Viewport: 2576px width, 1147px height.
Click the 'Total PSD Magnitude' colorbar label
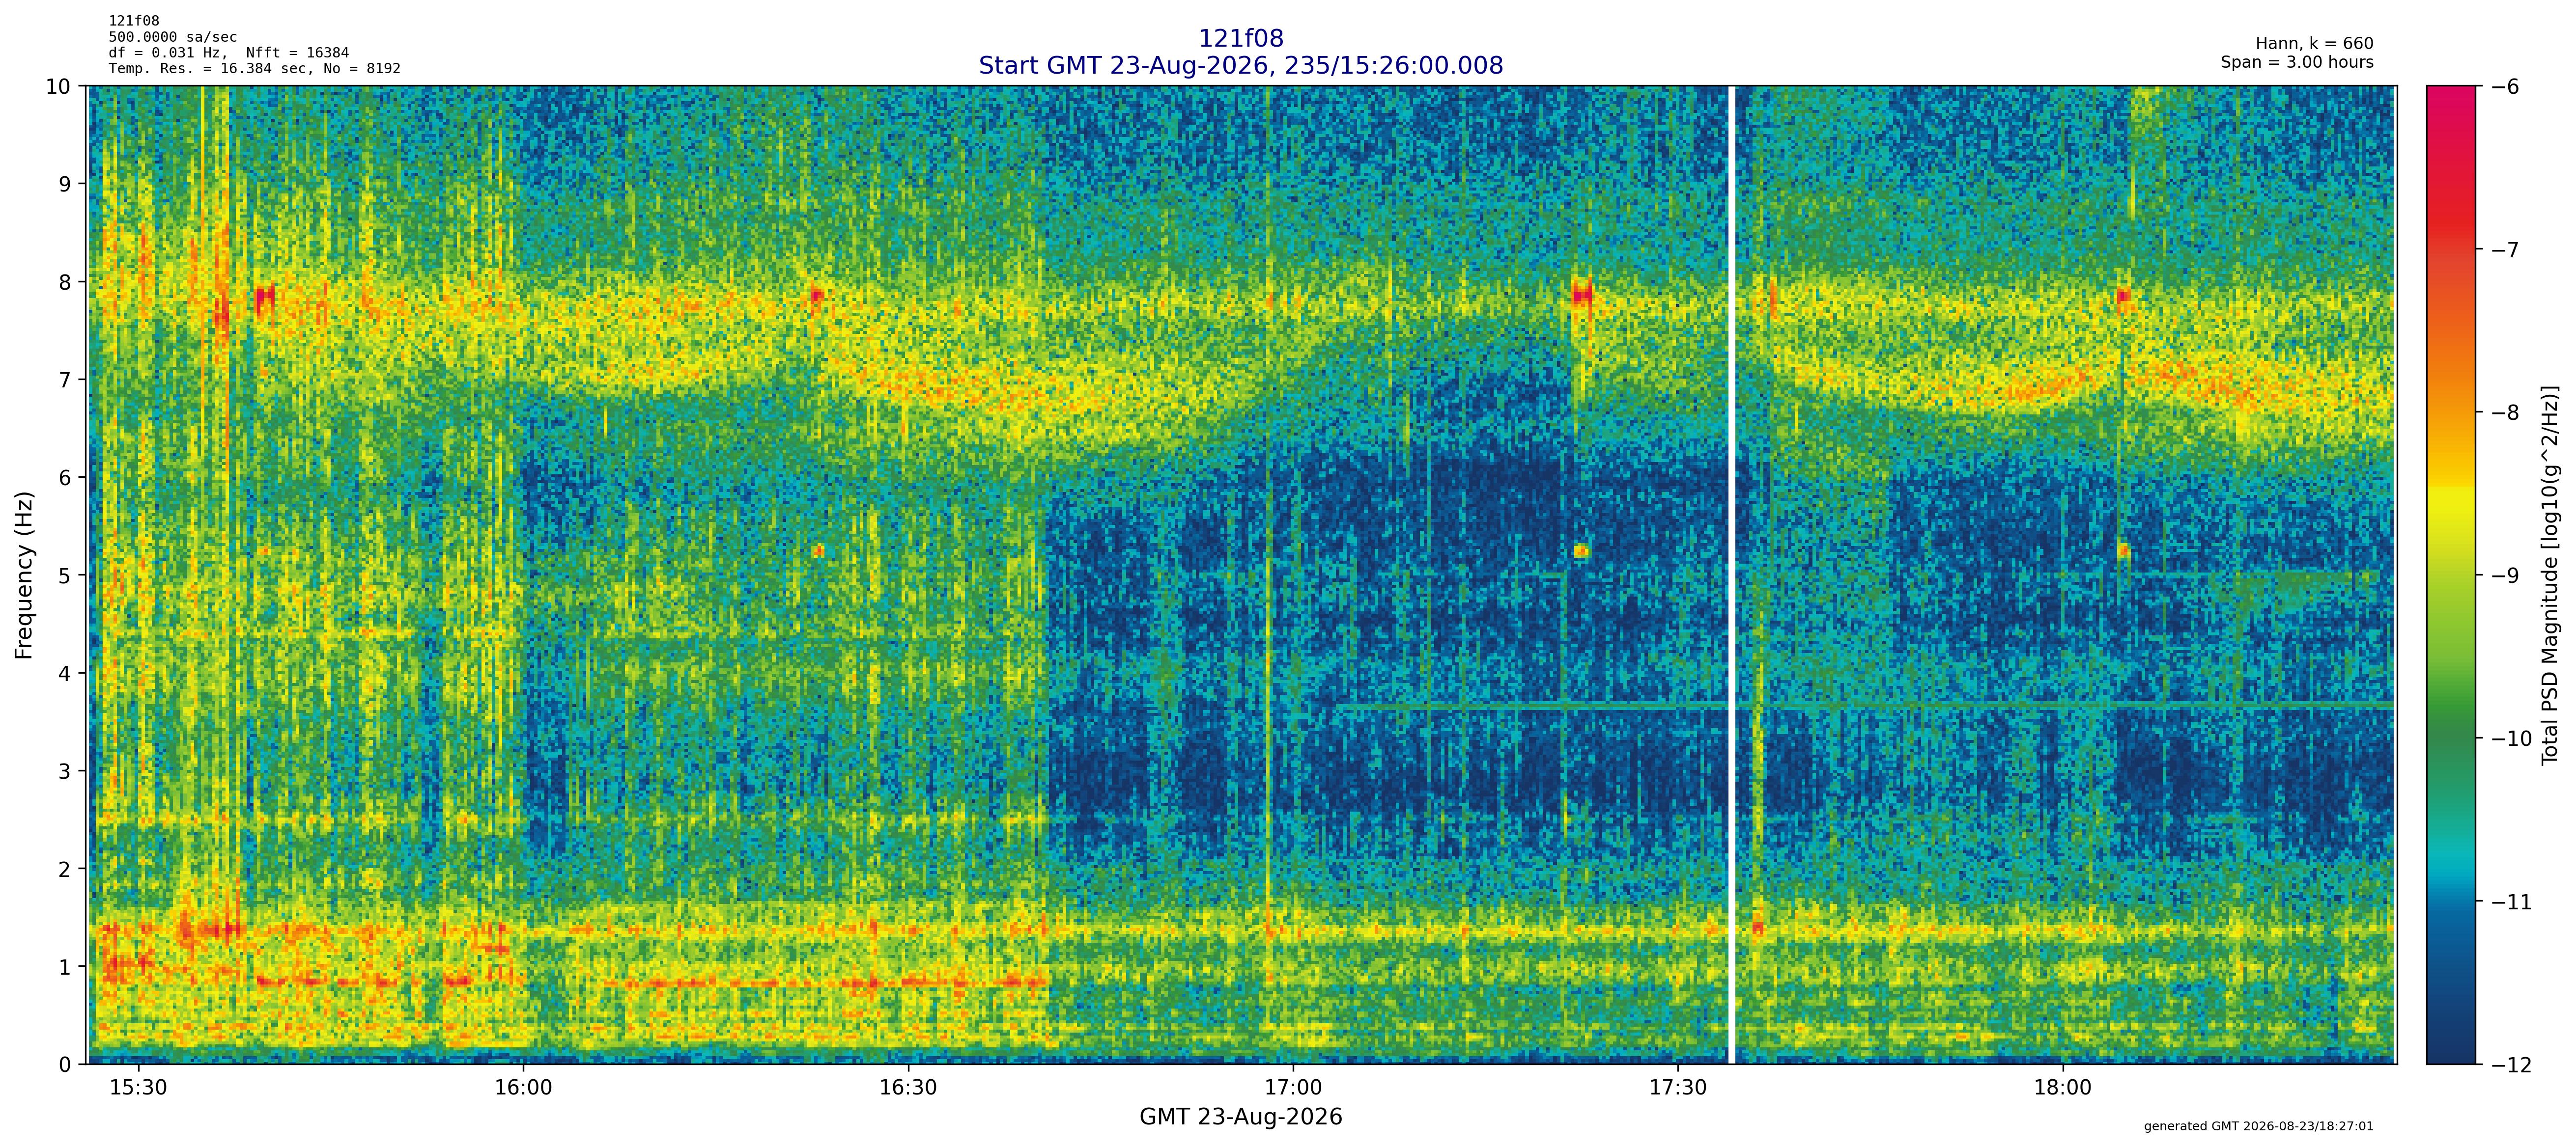(x=2549, y=575)
